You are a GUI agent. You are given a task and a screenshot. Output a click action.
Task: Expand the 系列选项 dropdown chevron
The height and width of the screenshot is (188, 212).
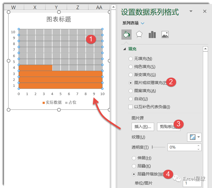tap(143, 23)
